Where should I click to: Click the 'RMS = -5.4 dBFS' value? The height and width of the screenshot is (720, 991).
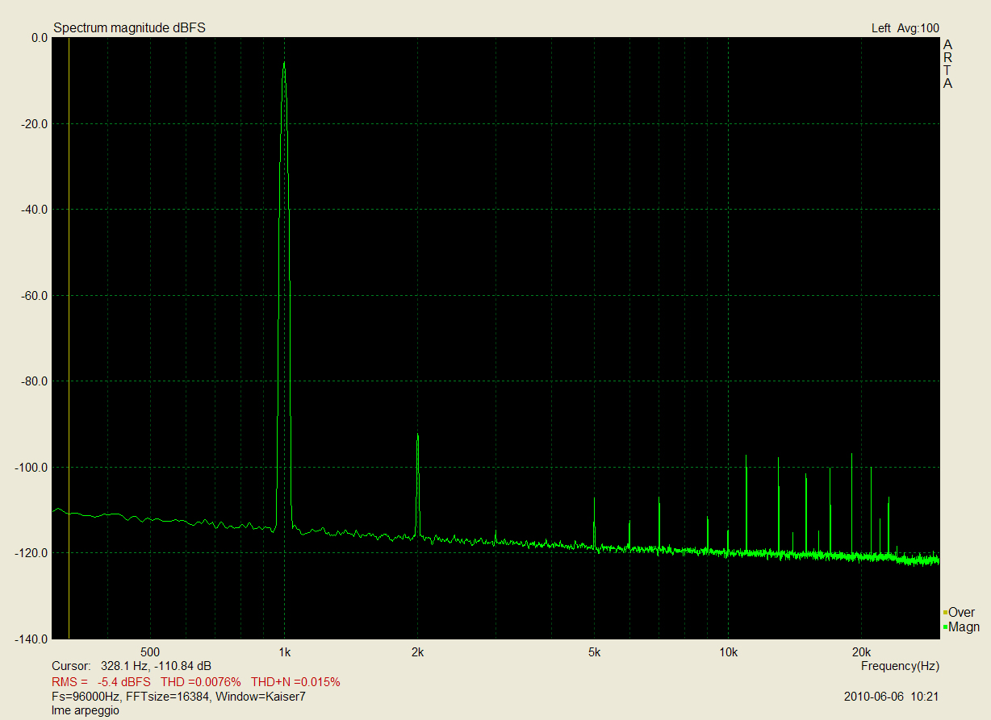pos(101,682)
